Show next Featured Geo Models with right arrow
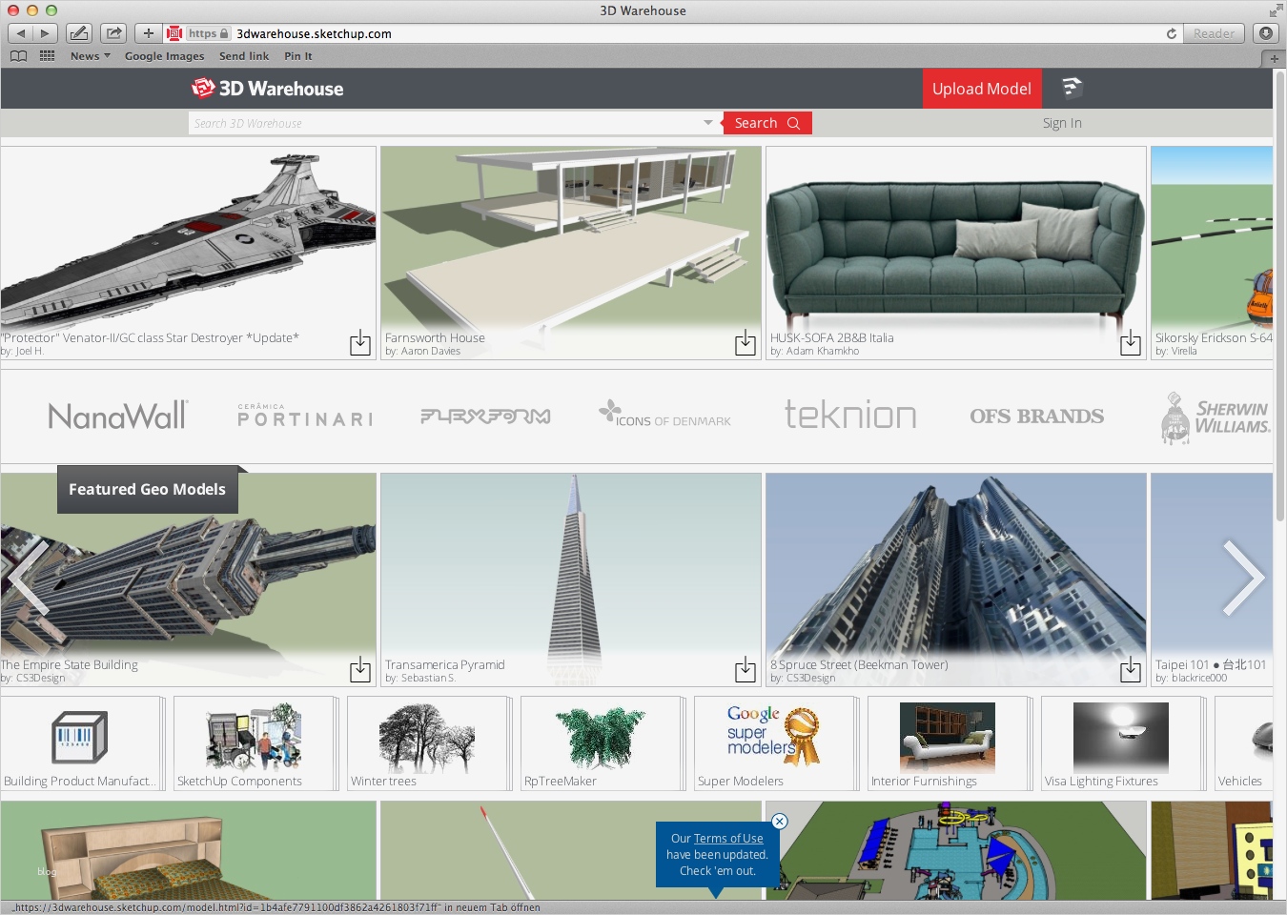Viewport: 1287px width, 915px height. (x=1243, y=578)
